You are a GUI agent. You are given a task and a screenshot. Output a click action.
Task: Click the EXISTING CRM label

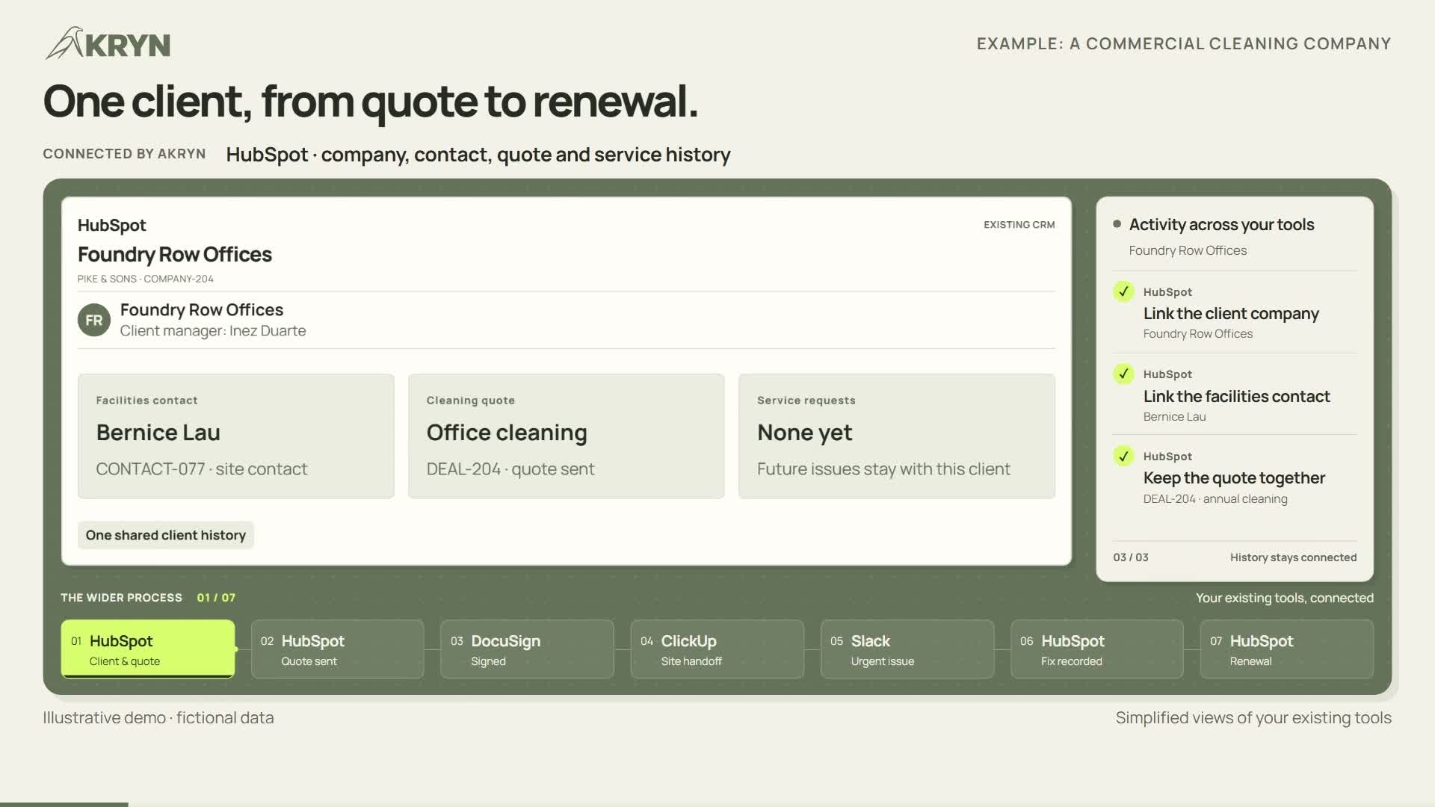pos(1019,225)
